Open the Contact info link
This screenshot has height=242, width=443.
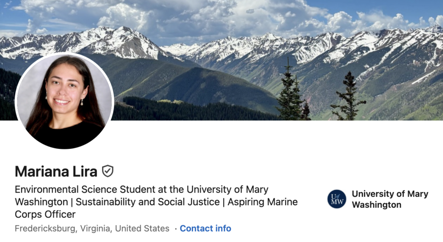click(x=205, y=229)
